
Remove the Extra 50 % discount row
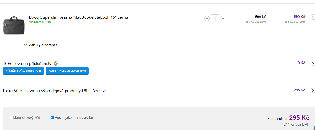coord(313,91)
